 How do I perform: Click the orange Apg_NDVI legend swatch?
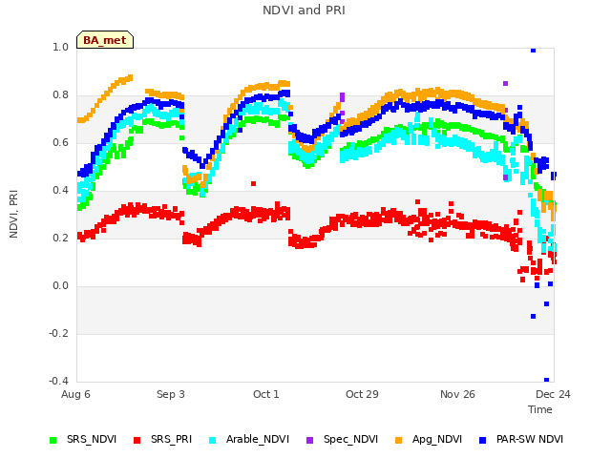399,440
